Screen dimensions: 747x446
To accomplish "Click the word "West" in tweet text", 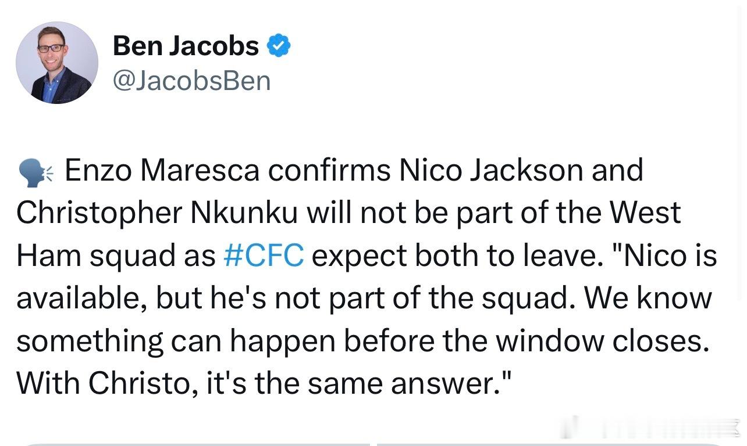I will (645, 213).
